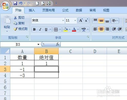
Task: Open the 页面布局 tab
Action: 49,10
